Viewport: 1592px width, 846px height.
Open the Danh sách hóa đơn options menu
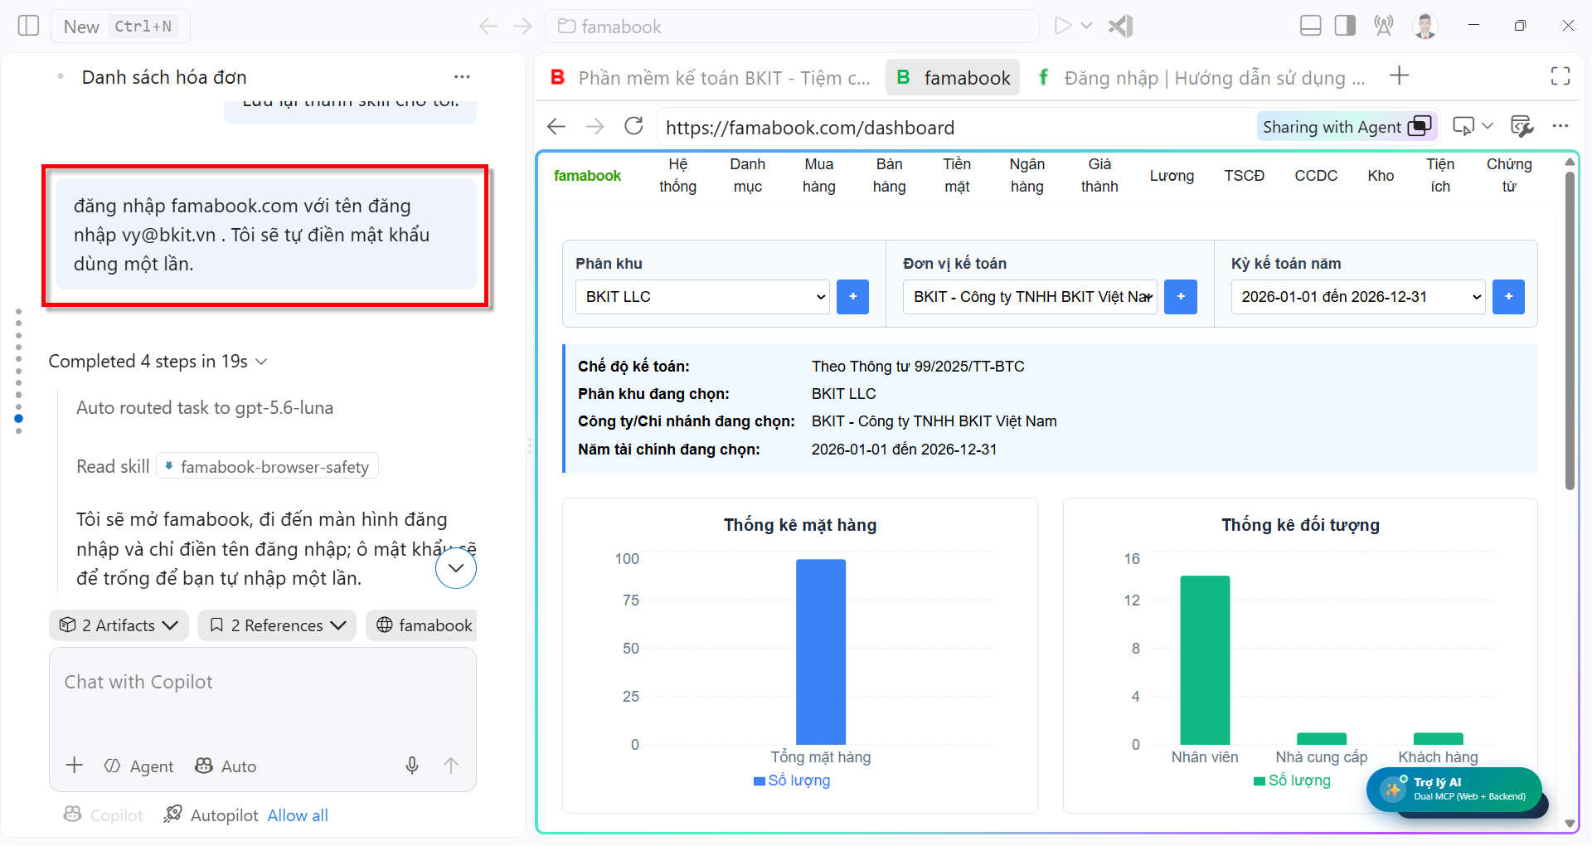(x=462, y=77)
